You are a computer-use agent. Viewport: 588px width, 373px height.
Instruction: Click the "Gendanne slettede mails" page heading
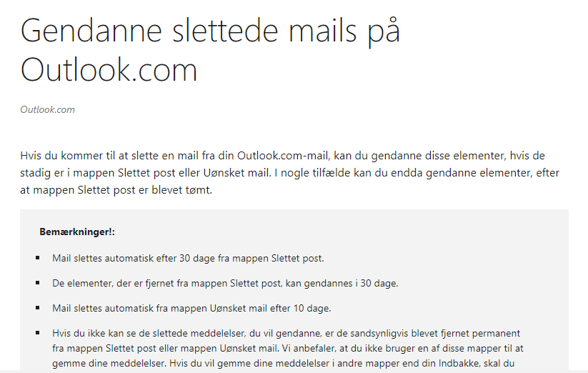pyautogui.click(x=210, y=50)
